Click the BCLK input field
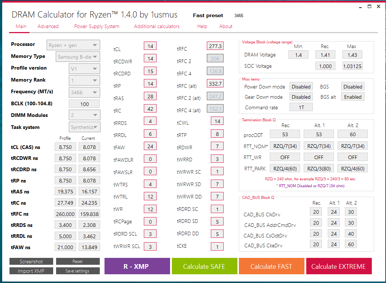386x283 pixels. point(84,104)
